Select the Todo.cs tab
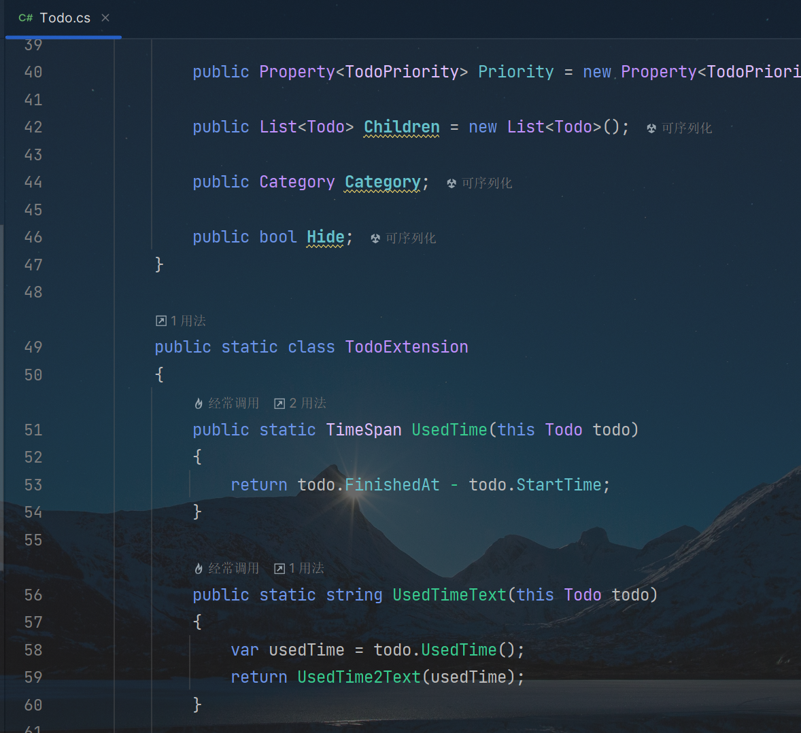This screenshot has height=733, width=801. click(x=63, y=18)
